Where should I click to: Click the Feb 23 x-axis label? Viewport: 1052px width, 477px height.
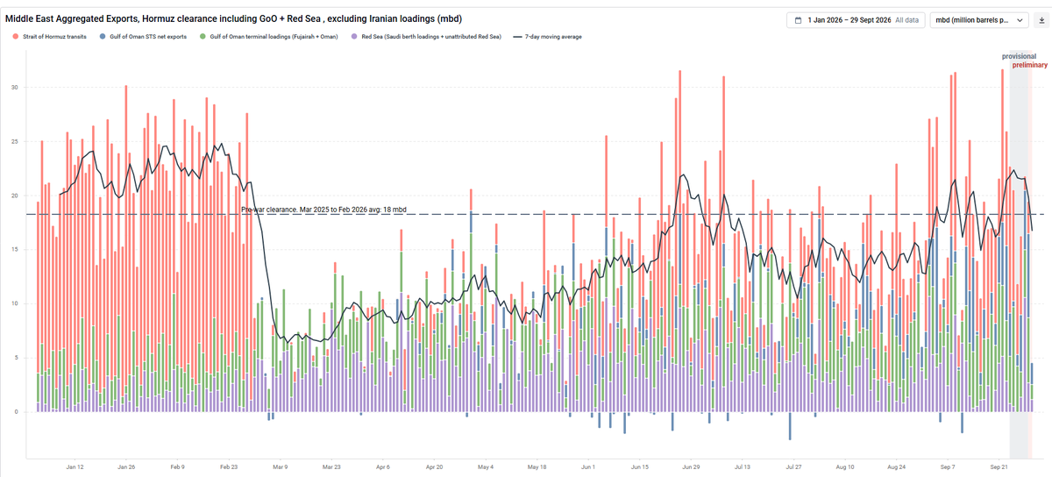(229, 468)
